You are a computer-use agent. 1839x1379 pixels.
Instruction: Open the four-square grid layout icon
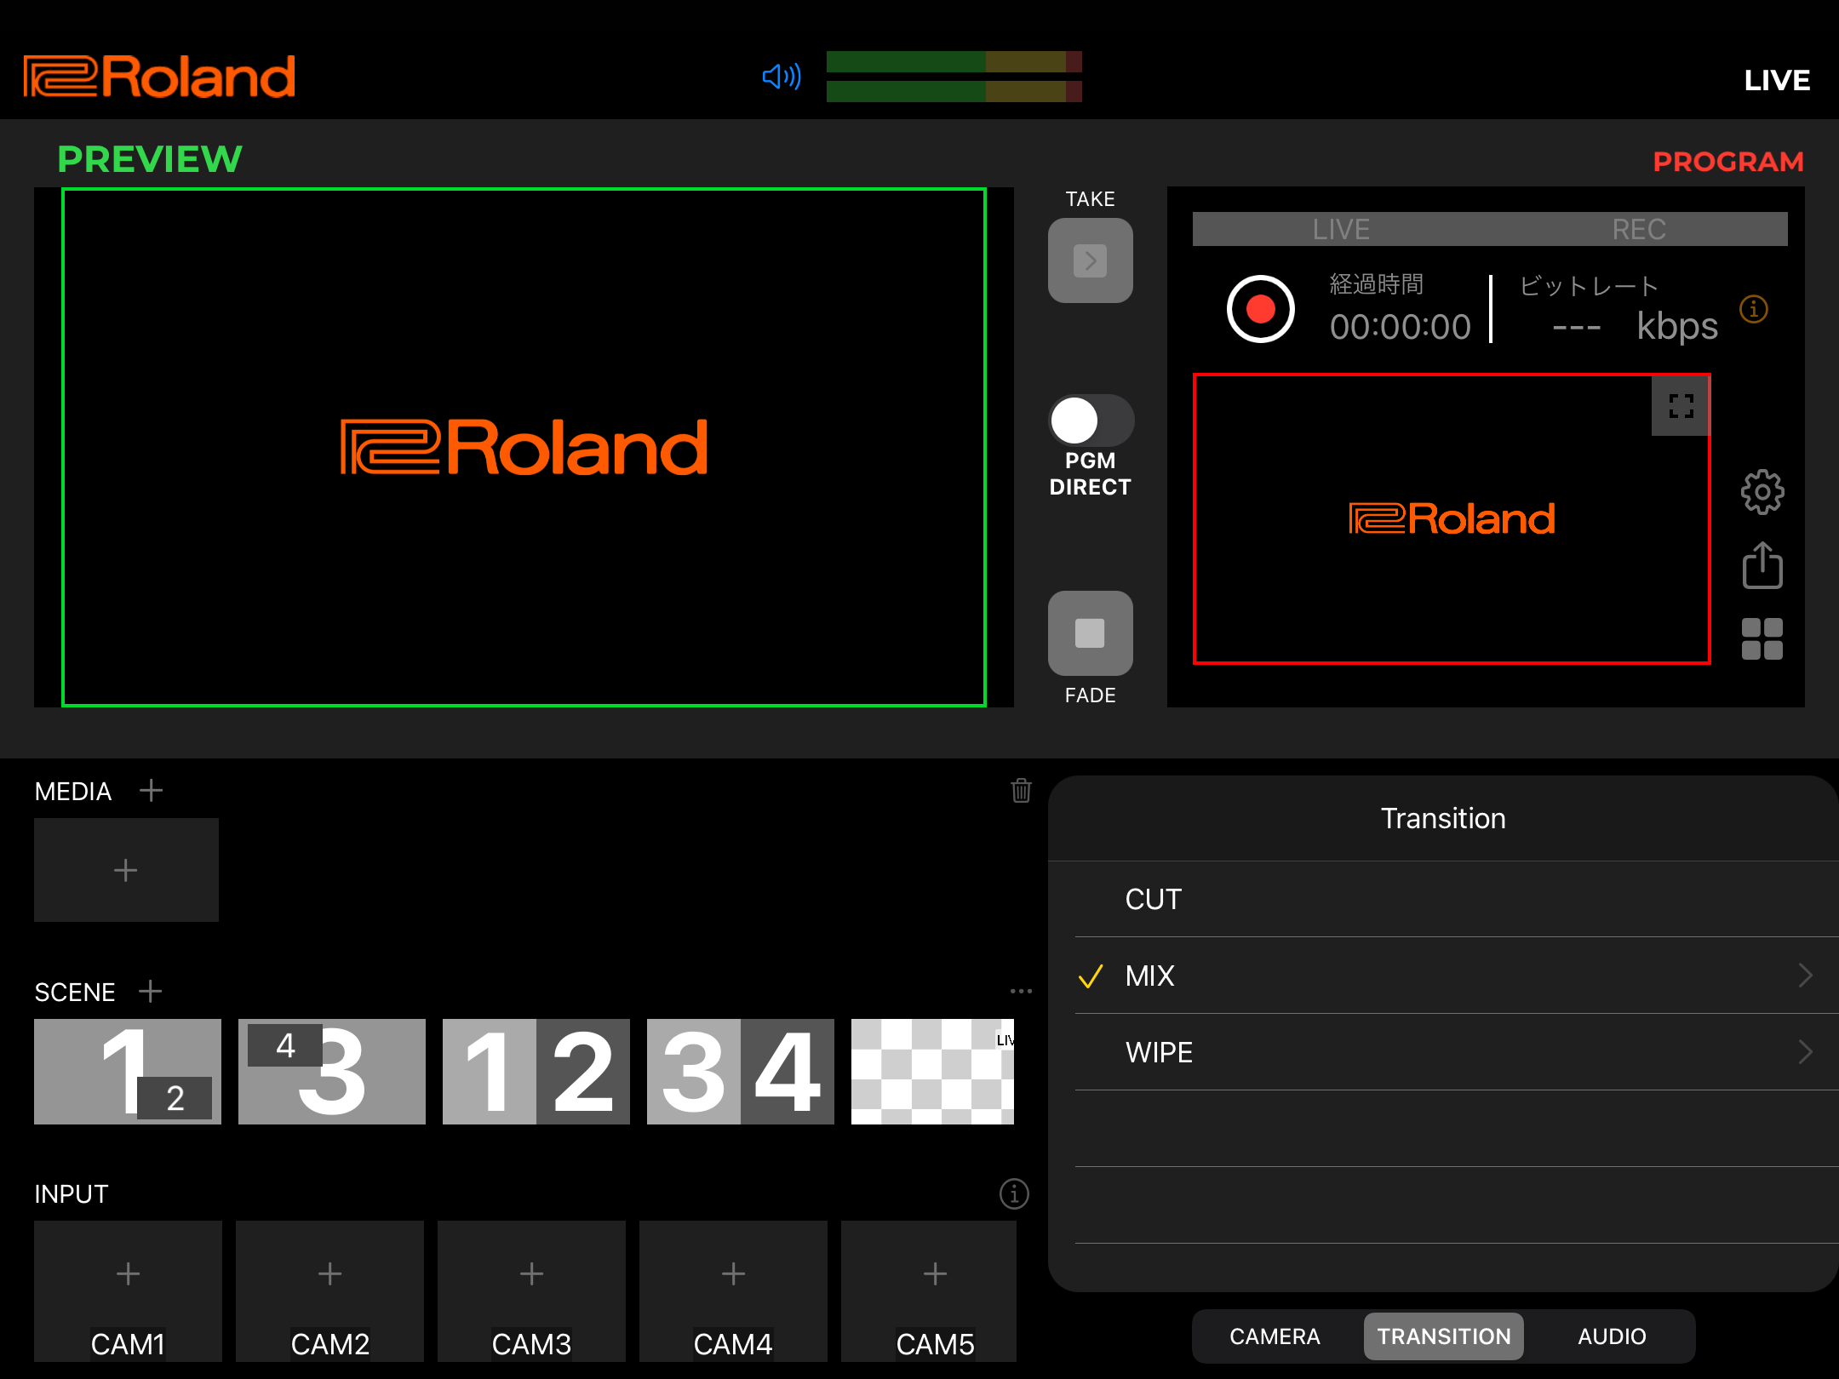coord(1762,639)
